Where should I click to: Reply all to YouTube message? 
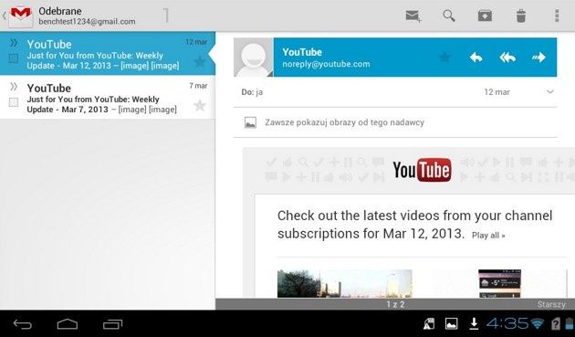(x=507, y=58)
